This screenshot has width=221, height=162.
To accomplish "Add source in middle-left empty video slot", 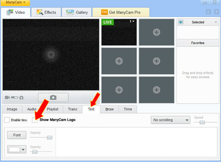I will [x=119, y=61].
